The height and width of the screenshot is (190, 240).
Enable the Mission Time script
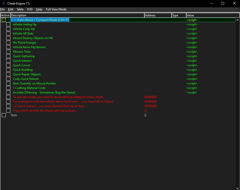click(x=8, y=52)
